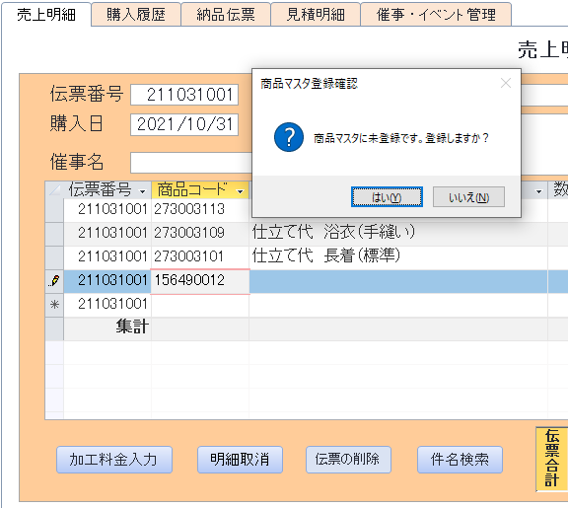568x508 pixels.
Task: Switch to the 購入履歴 tab
Action: [136, 15]
